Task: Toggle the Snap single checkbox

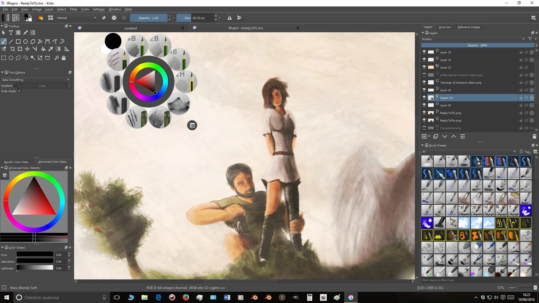Action: [19, 91]
